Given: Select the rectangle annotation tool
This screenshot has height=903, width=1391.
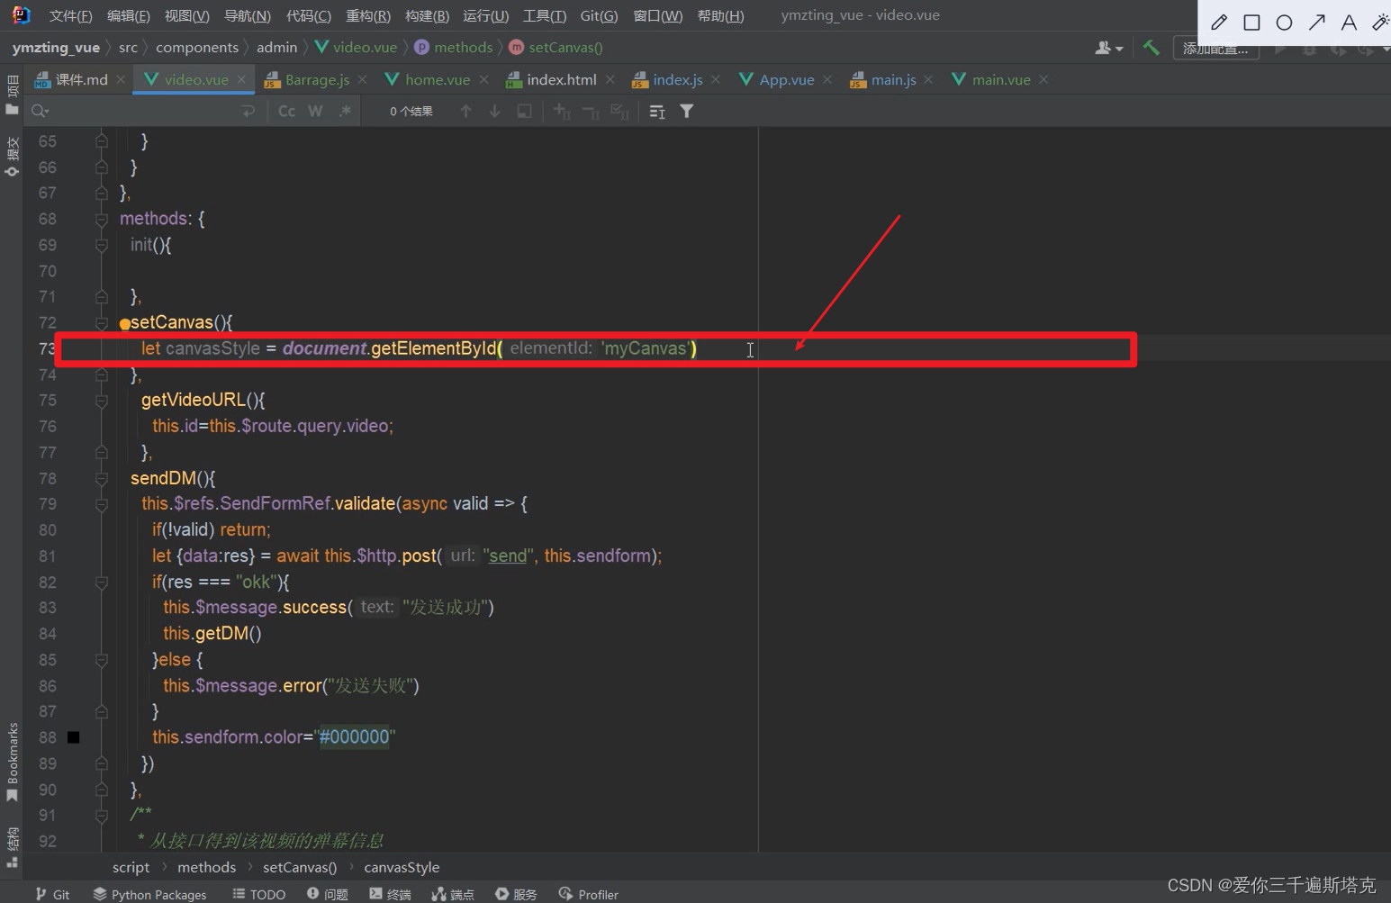Looking at the screenshot, I should pyautogui.click(x=1251, y=23).
